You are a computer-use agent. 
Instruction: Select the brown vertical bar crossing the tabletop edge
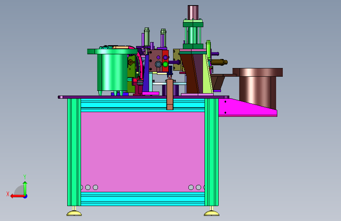pos(170,94)
